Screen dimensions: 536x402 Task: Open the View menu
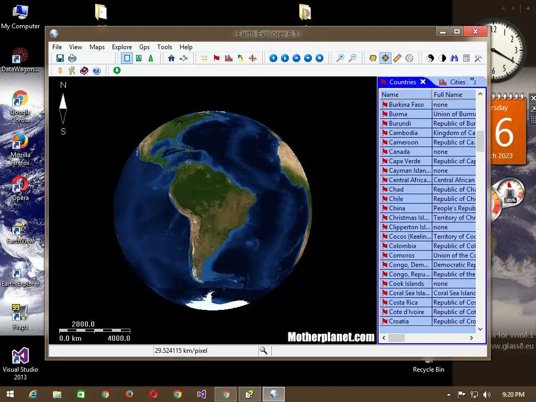pyautogui.click(x=75, y=47)
